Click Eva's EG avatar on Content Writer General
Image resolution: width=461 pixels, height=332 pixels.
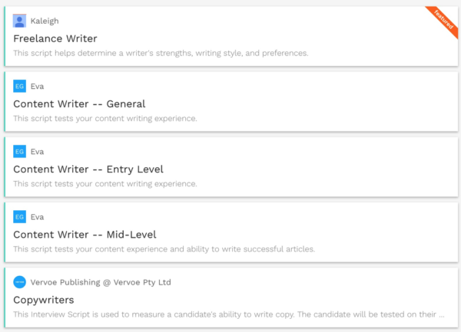(19, 86)
